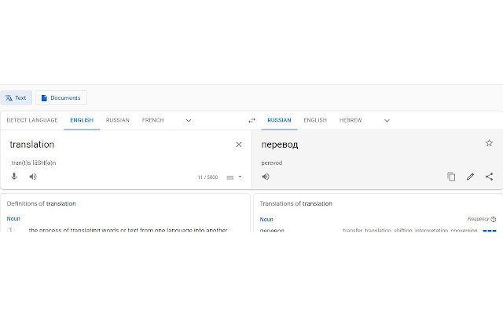Image resolution: width=503 pixels, height=314 pixels.
Task: Click the microphone voice input icon
Action: [14, 176]
